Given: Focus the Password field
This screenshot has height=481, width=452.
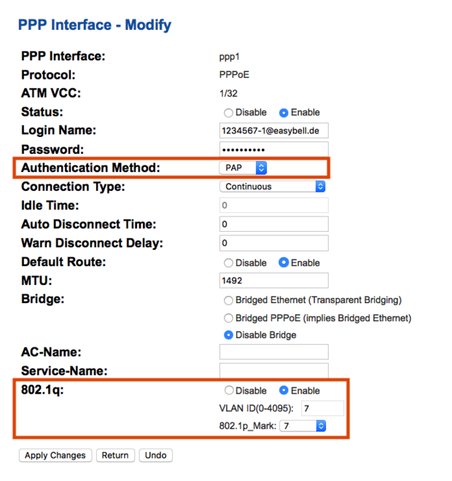Looking at the screenshot, I should click(x=273, y=149).
